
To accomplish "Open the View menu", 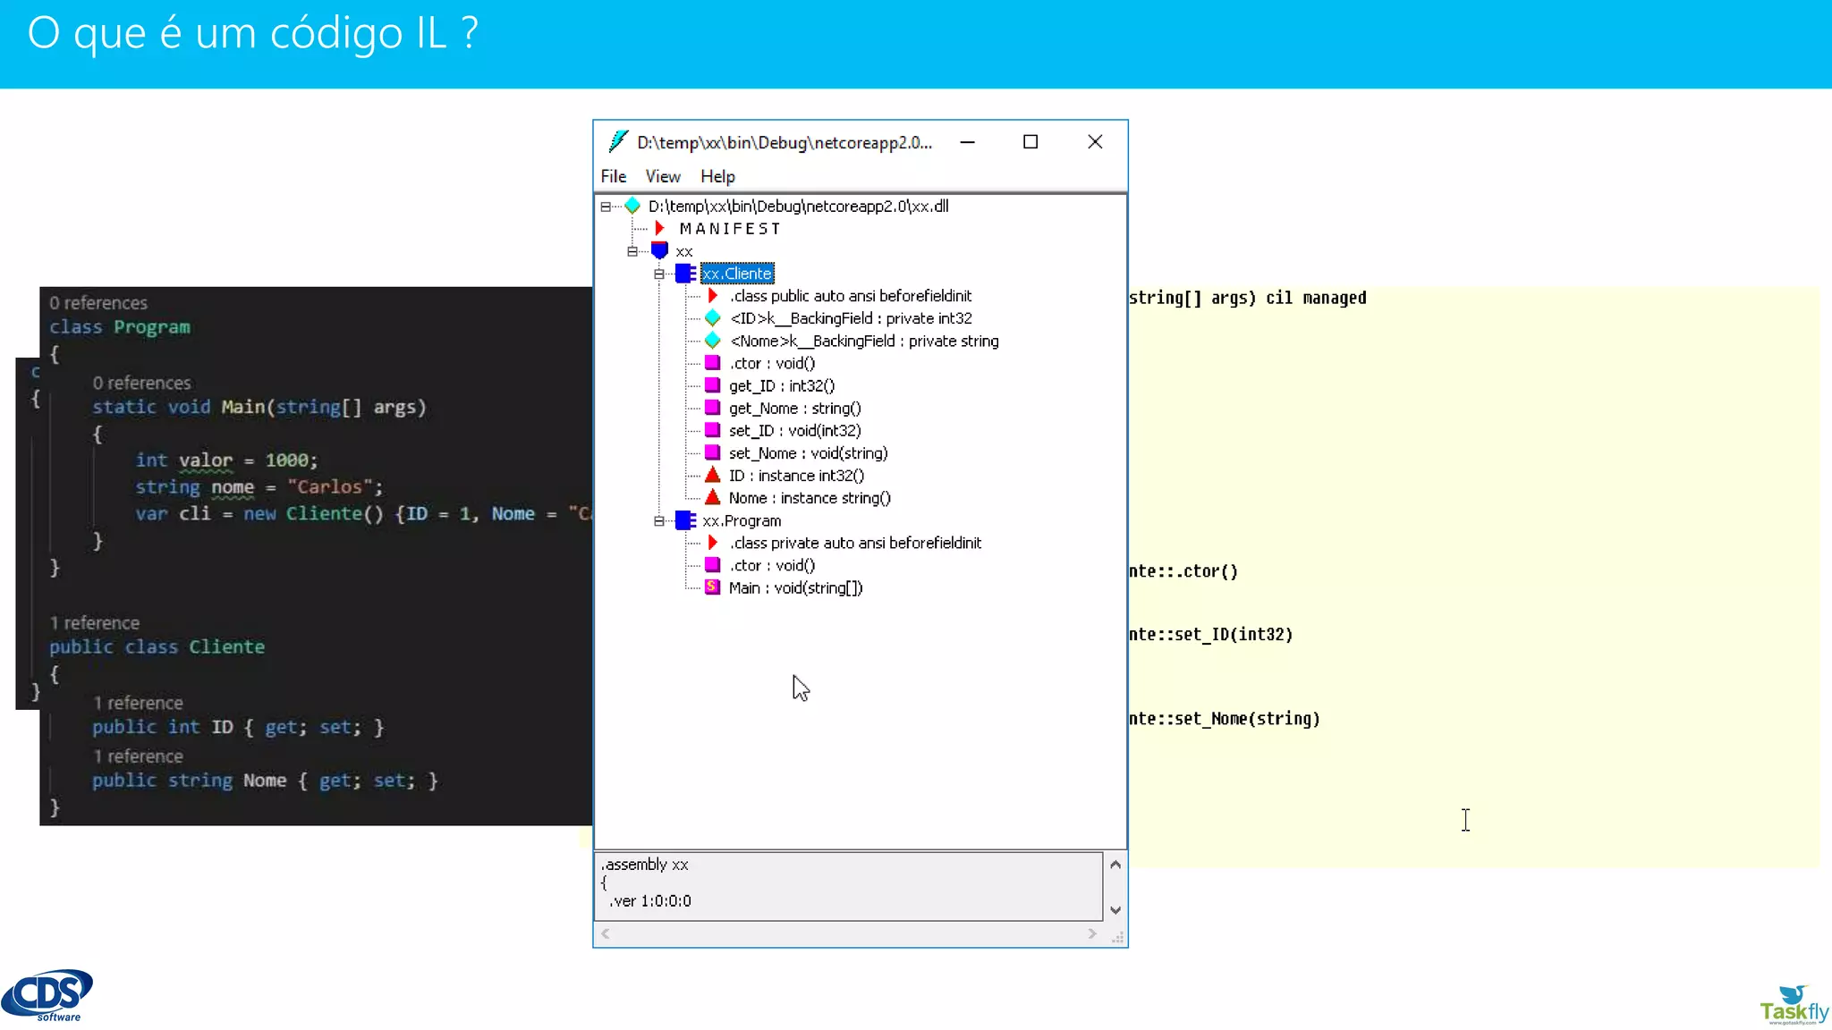I will 663,176.
